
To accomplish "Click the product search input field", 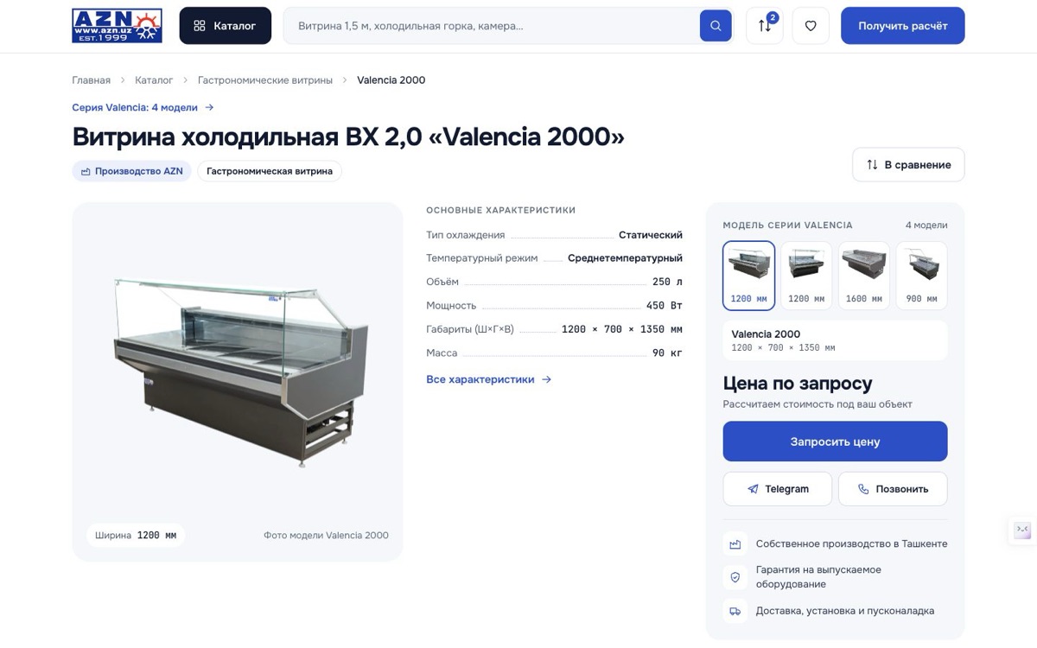I will pos(492,26).
